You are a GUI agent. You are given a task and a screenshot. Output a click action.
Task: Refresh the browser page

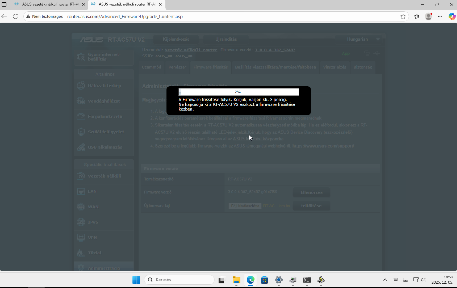(15, 16)
